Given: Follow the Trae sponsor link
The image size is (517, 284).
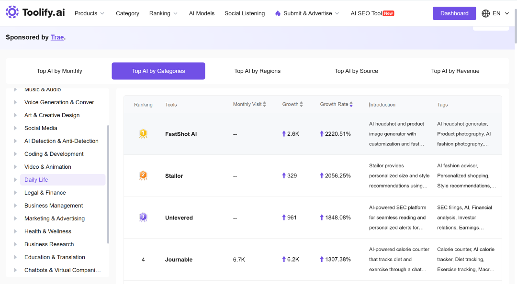Looking at the screenshot, I should click(57, 37).
